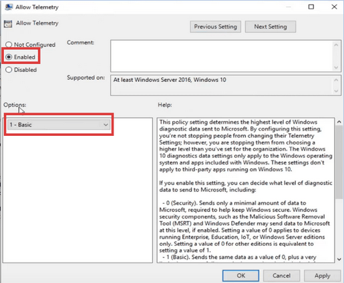The image size is (344, 283).
Task: Click the Help pane scrollbar thumb
Action: click(x=339, y=162)
